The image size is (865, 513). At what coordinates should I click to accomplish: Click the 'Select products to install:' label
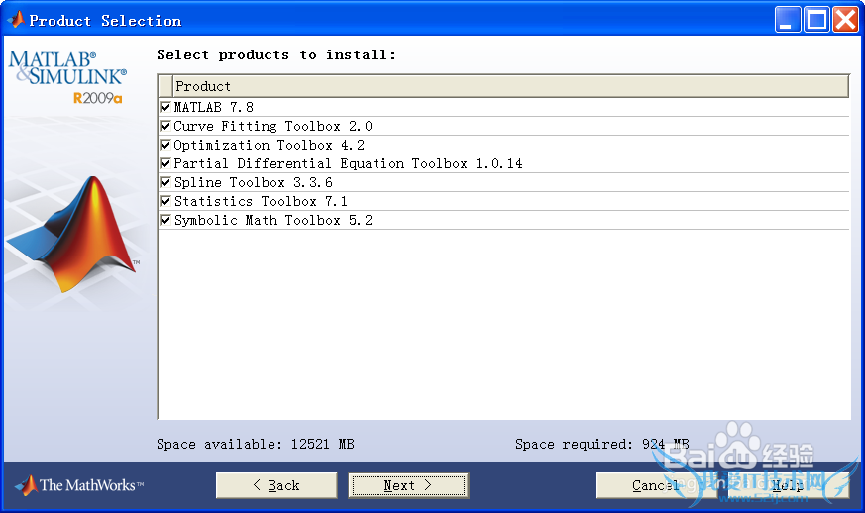[276, 54]
